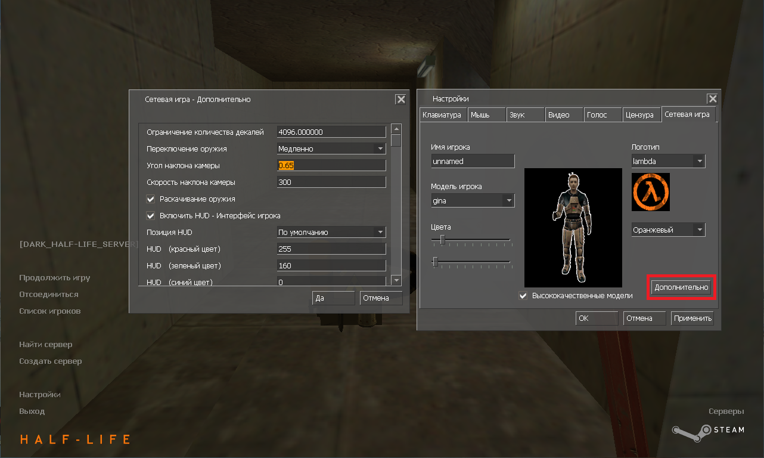Click the Применить button

click(692, 318)
